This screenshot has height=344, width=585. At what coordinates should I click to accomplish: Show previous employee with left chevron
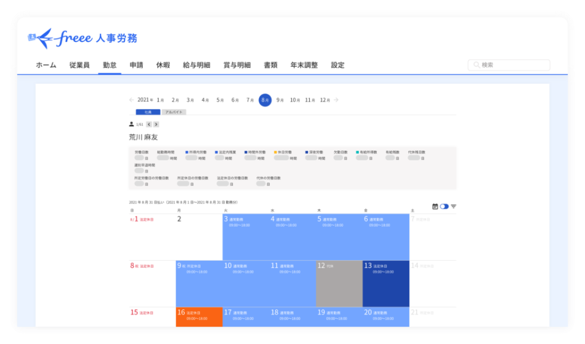click(x=148, y=124)
